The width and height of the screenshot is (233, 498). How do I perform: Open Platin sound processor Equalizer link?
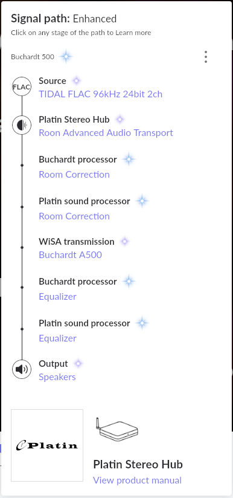point(57,338)
